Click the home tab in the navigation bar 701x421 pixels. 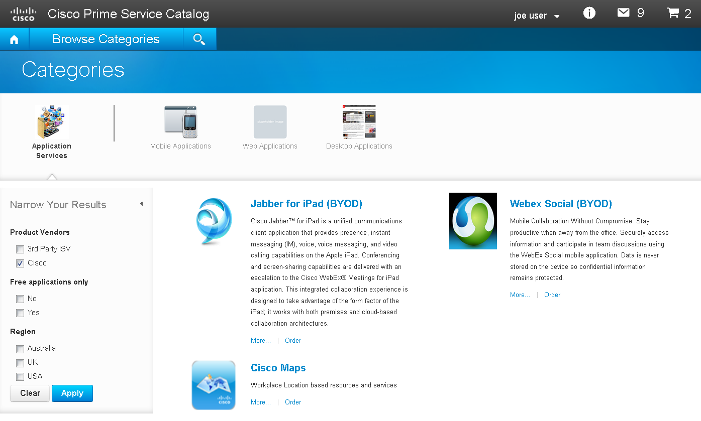pyautogui.click(x=14, y=39)
